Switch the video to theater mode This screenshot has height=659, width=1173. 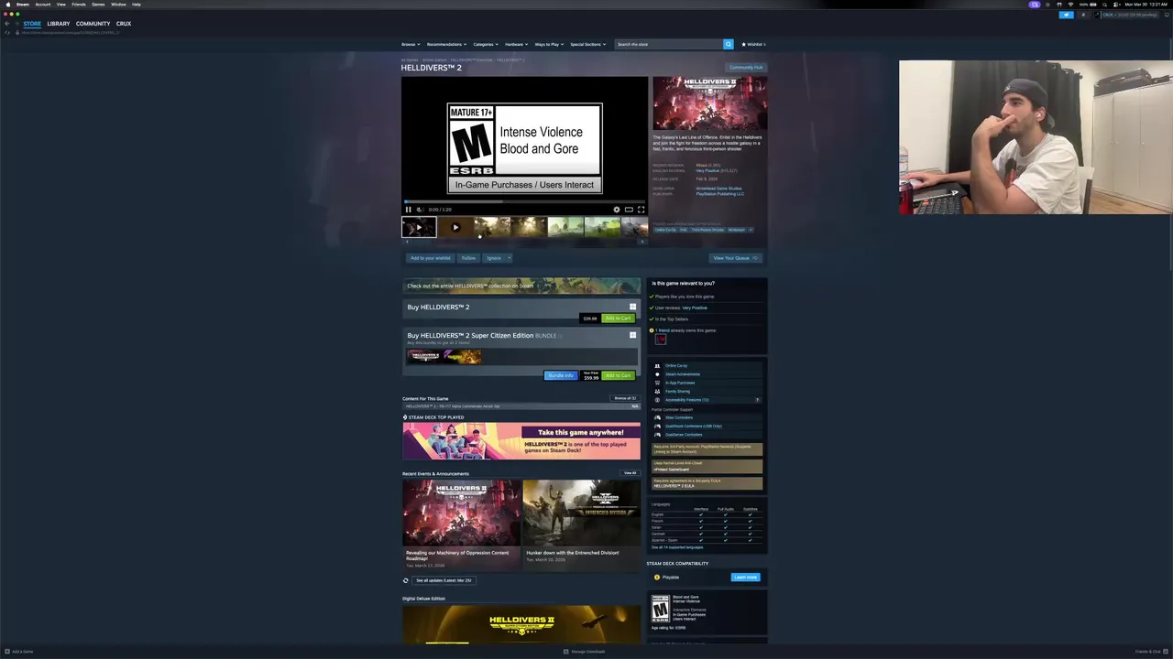629,210
